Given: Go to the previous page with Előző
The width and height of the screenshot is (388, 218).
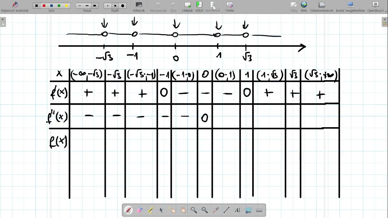Looking at the screenshot, I should pos(199,7).
